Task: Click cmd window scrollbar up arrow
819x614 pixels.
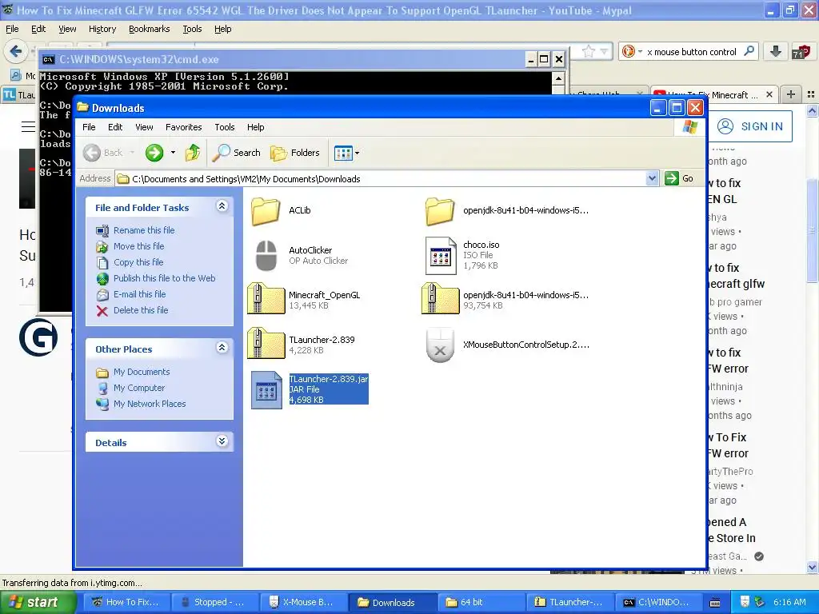Action: pyautogui.click(x=558, y=78)
